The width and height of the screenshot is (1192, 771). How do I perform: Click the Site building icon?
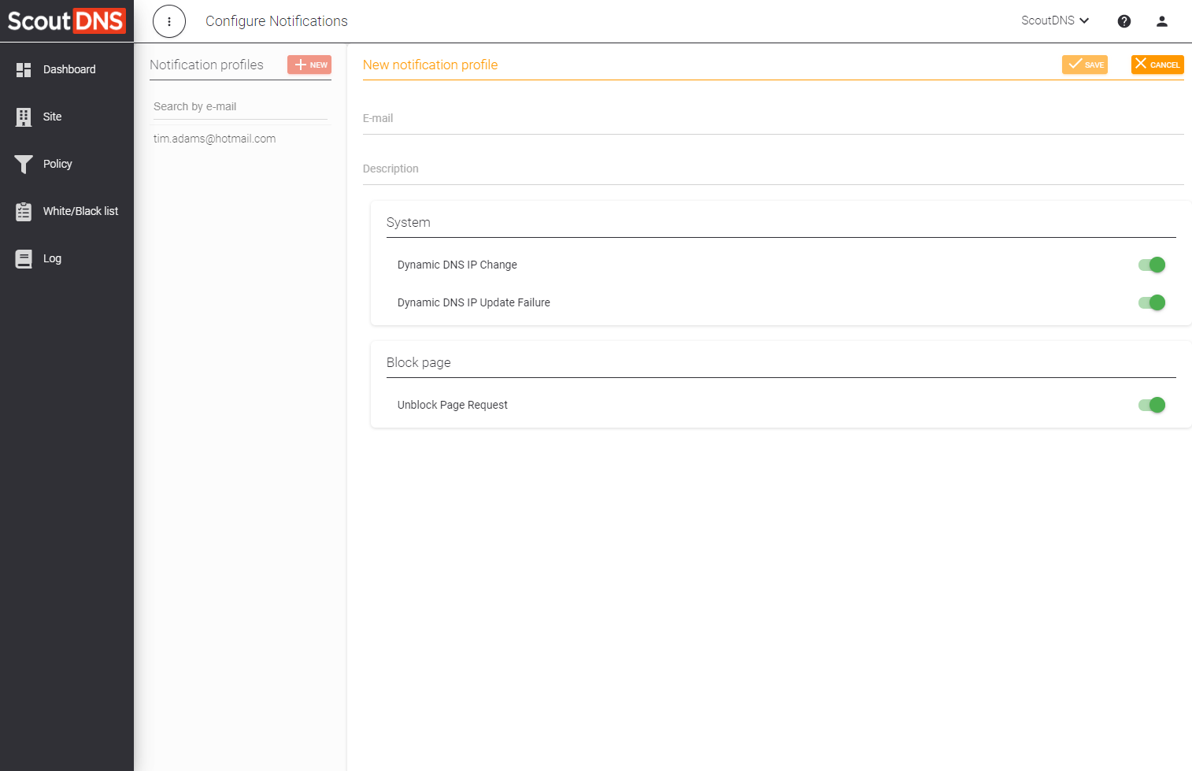tap(24, 117)
